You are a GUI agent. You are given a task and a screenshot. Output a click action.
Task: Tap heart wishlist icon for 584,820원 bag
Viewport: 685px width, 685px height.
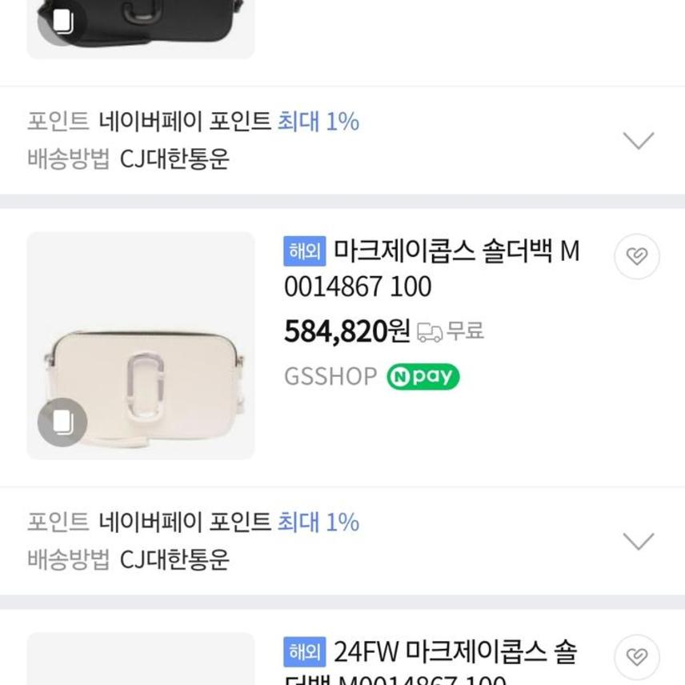636,257
